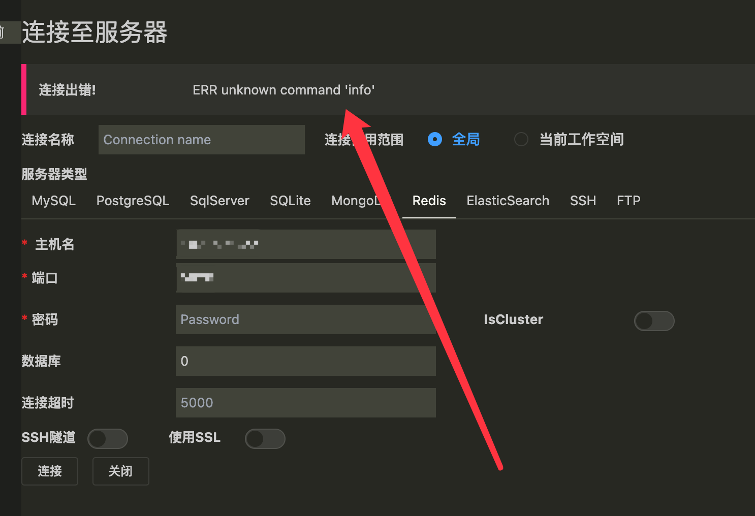Switch to the PostgreSQL server type tab
This screenshot has height=516, width=755.
coord(133,201)
